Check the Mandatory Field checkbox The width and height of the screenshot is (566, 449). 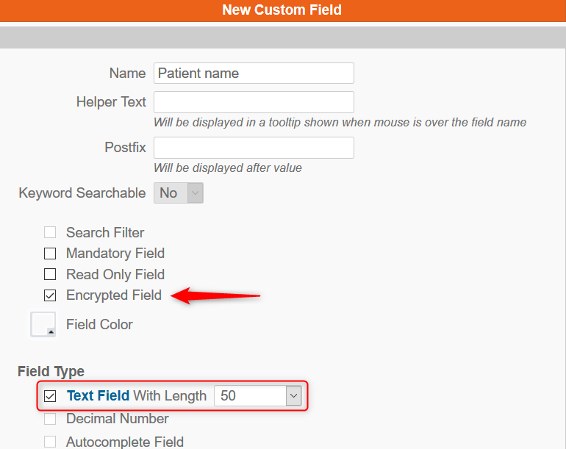click(50, 254)
